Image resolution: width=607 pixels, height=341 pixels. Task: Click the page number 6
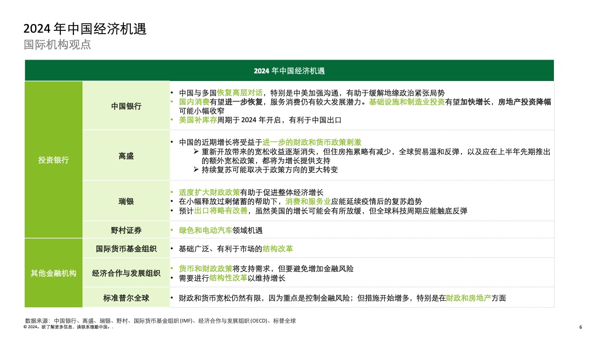580,327
